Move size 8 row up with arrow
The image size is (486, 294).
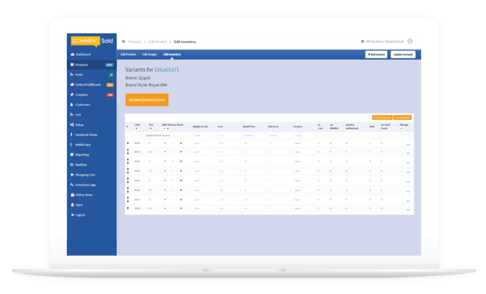pyautogui.click(x=128, y=179)
